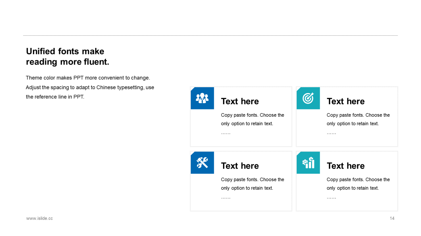Click the target bullseye icon
This screenshot has height=236, width=421.
point(308,98)
